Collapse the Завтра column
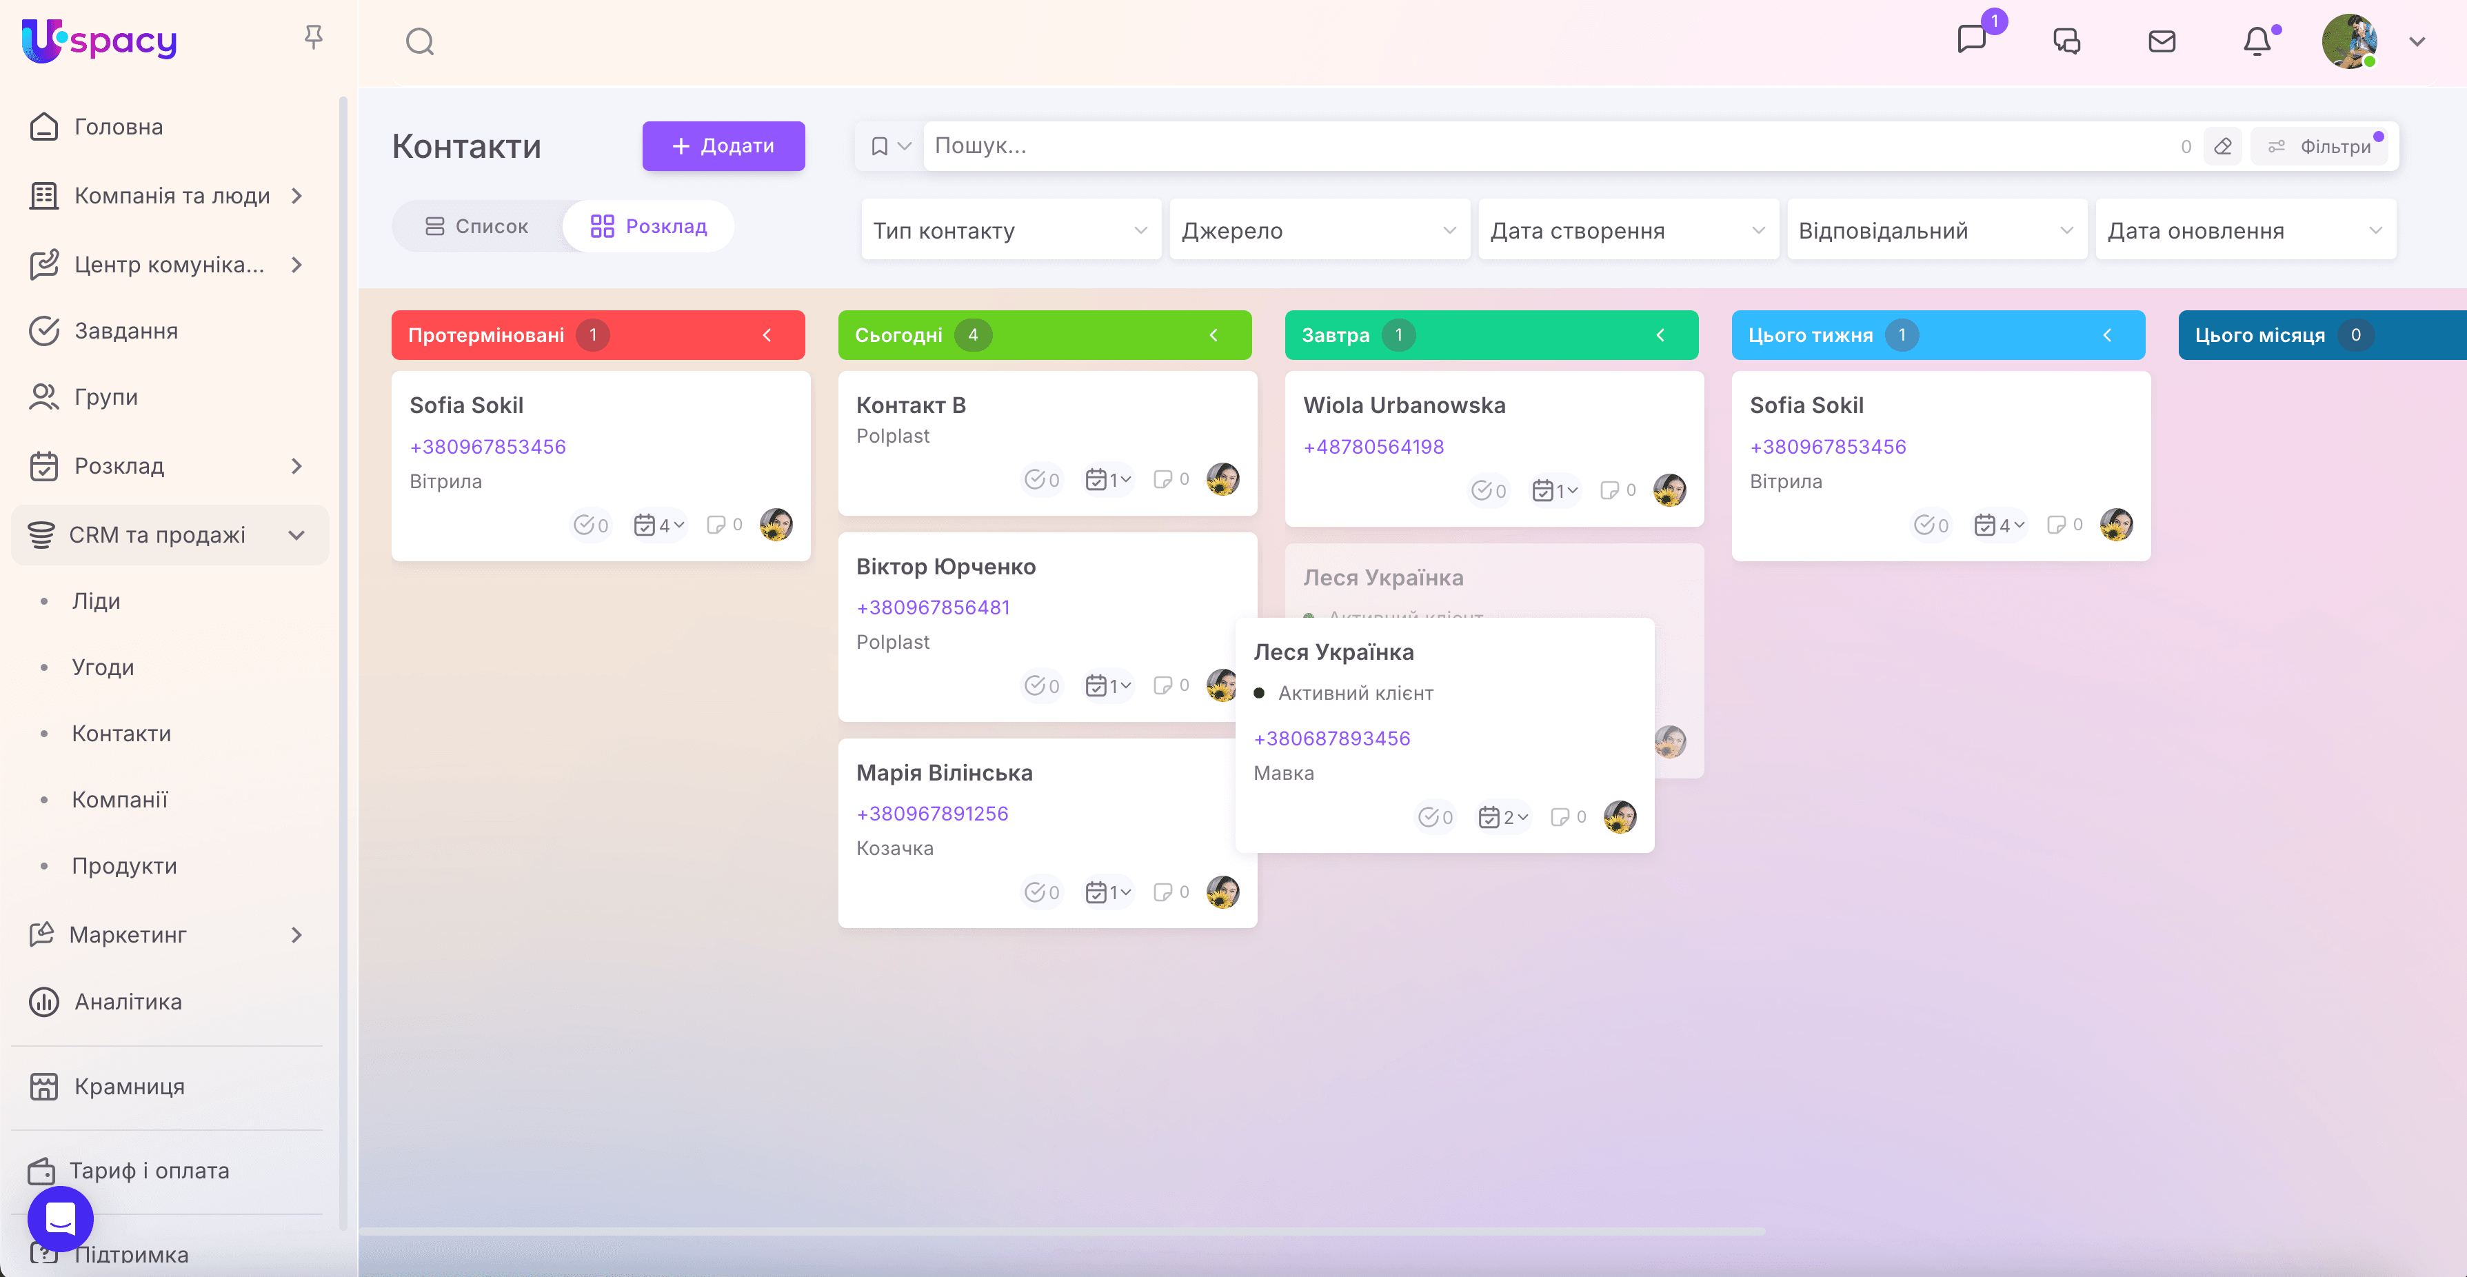 click(x=1660, y=335)
